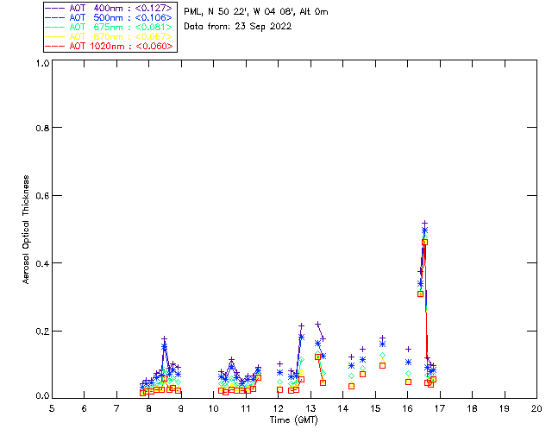Click the AOT 500nm legend entry
This screenshot has height=442, width=552.
(109, 17)
